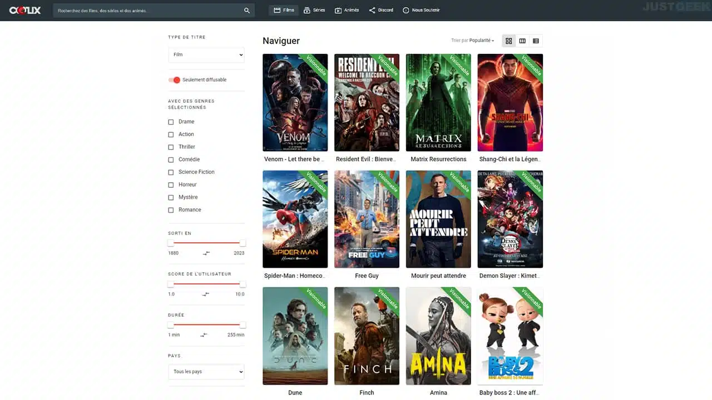Open the Shang-Chi movie poster
This screenshot has width=712, height=400.
point(510,103)
